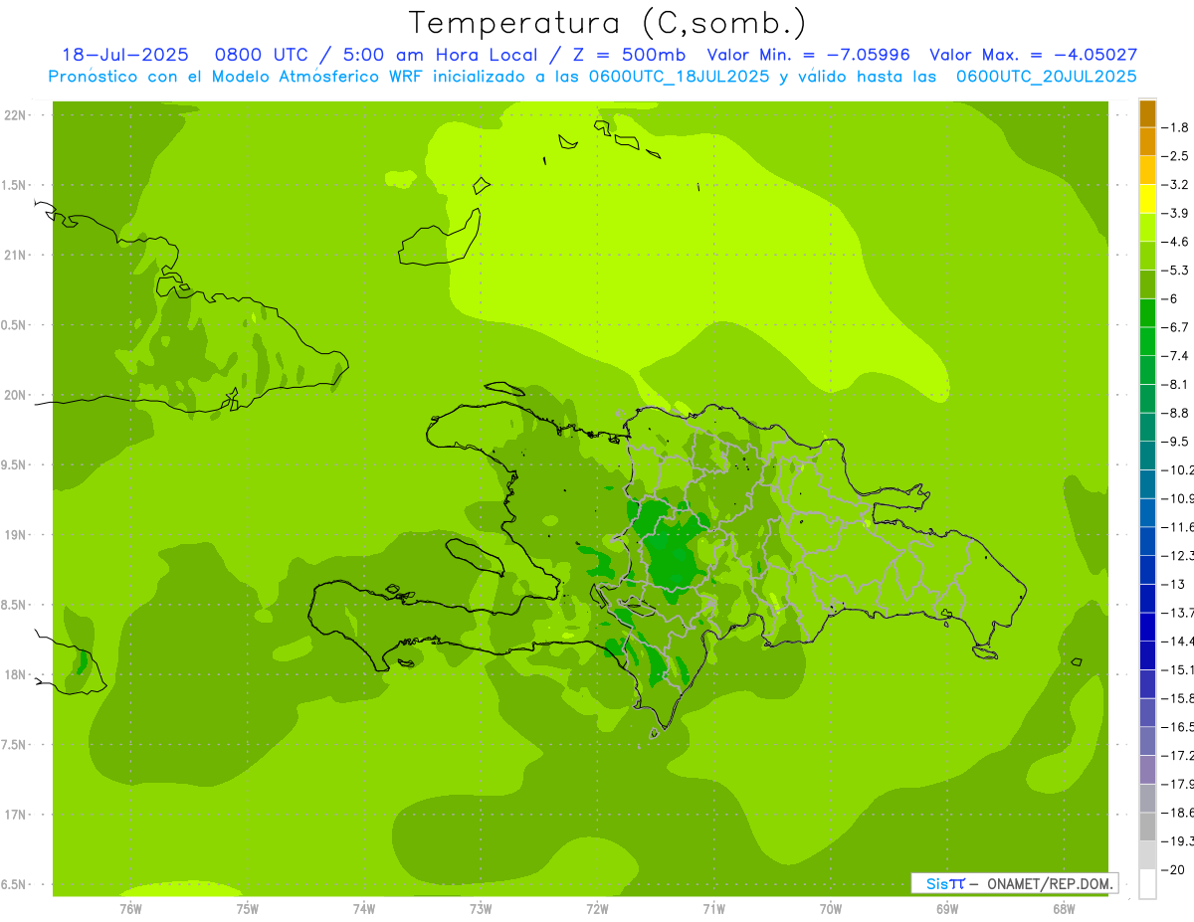Click the "Valor Min. = -7.05996" value
The image size is (1194, 922).
pos(808,56)
